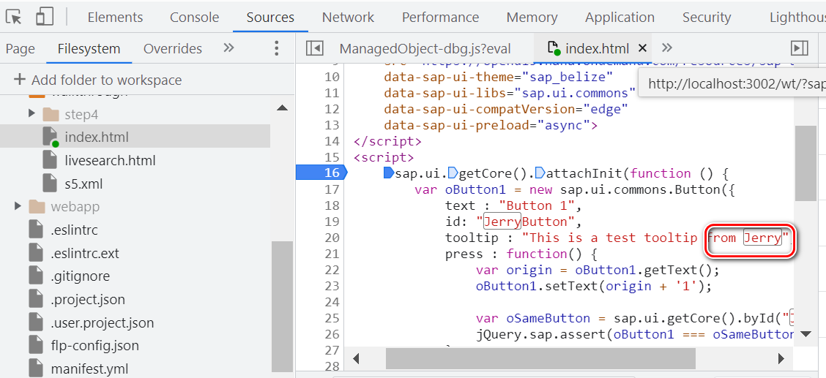The width and height of the screenshot is (826, 378).
Task: Select the webapp folder
Action: (75, 207)
